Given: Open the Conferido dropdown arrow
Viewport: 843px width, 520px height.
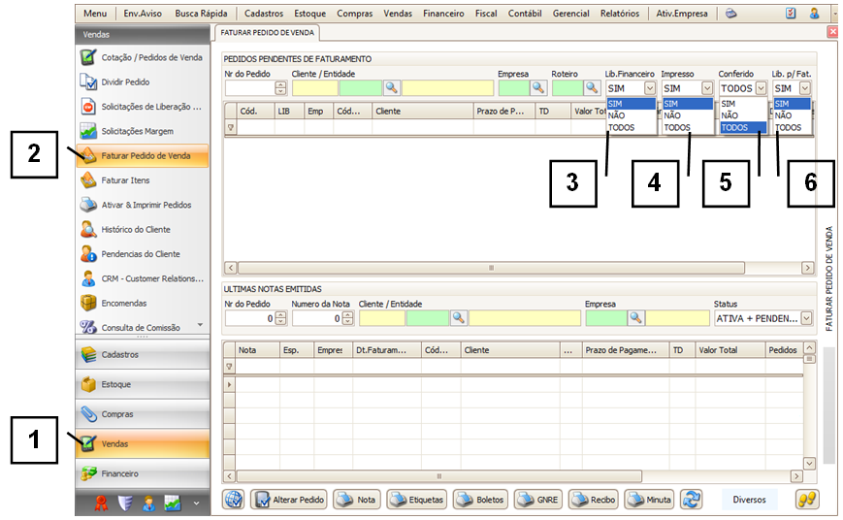Looking at the screenshot, I should coord(761,88).
